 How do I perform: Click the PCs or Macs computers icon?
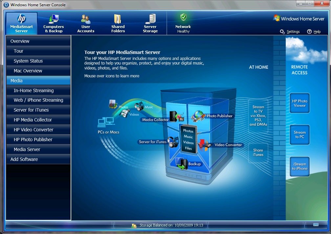pos(106,122)
